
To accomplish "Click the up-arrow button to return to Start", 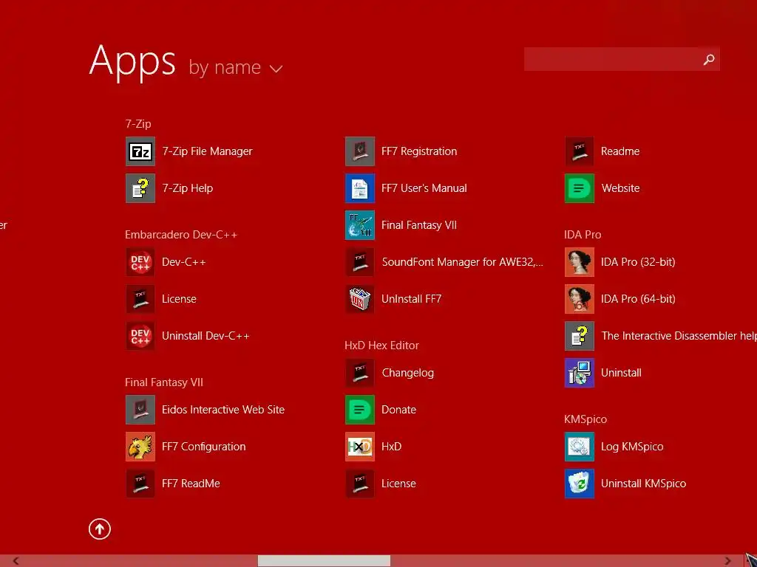I will click(x=100, y=529).
